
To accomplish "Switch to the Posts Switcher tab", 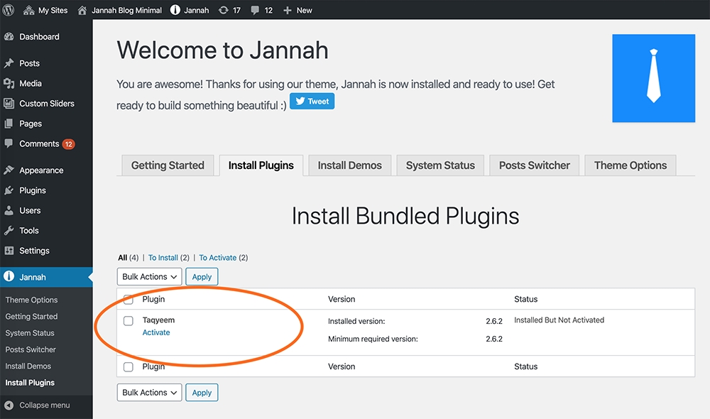I will (x=535, y=165).
